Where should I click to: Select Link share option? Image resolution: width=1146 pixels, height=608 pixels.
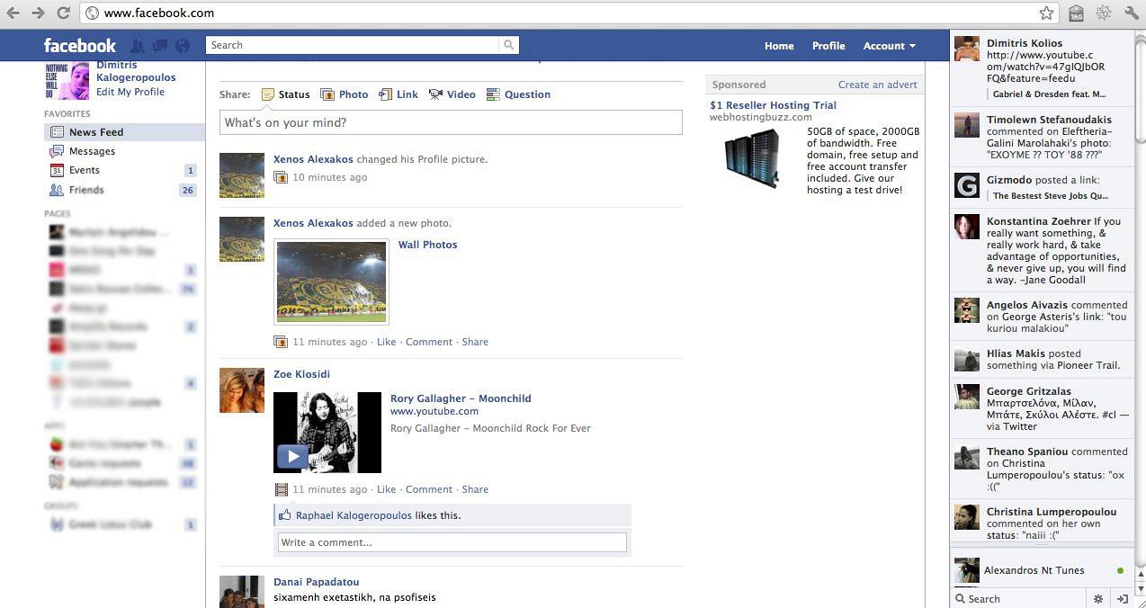click(x=398, y=94)
